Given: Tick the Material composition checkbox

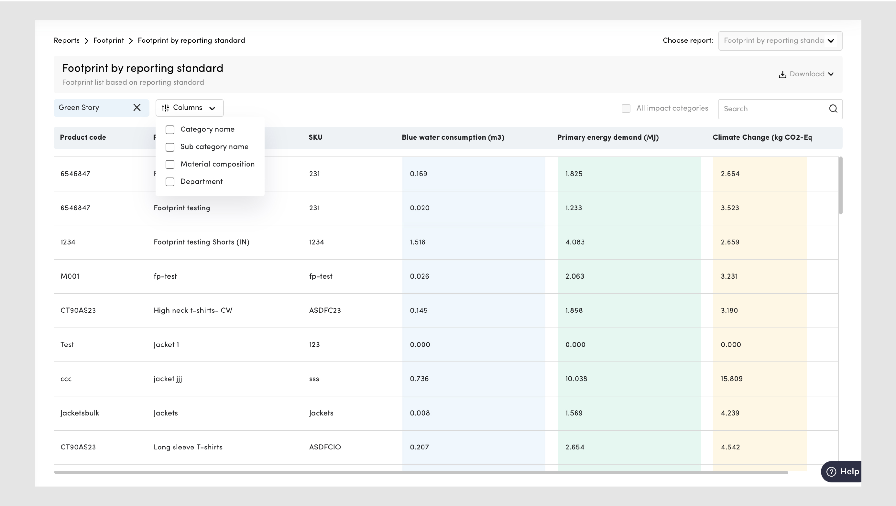Looking at the screenshot, I should (x=170, y=165).
